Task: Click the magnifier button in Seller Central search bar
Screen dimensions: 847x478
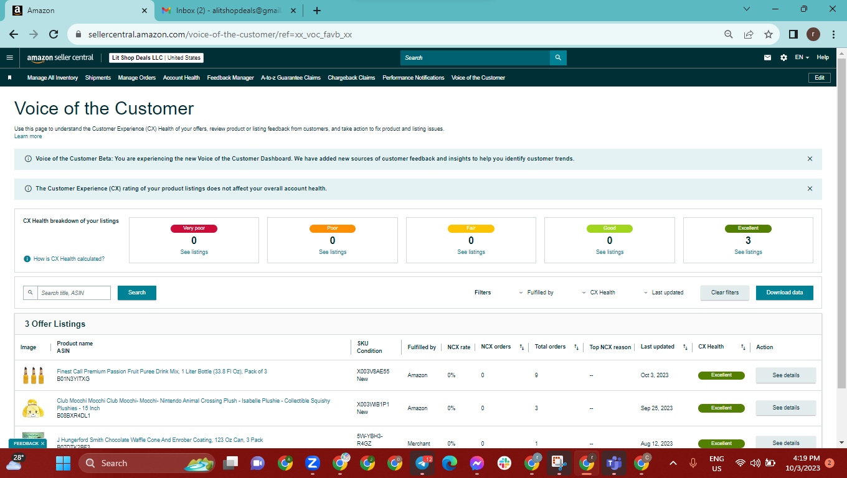Action: pyautogui.click(x=558, y=57)
